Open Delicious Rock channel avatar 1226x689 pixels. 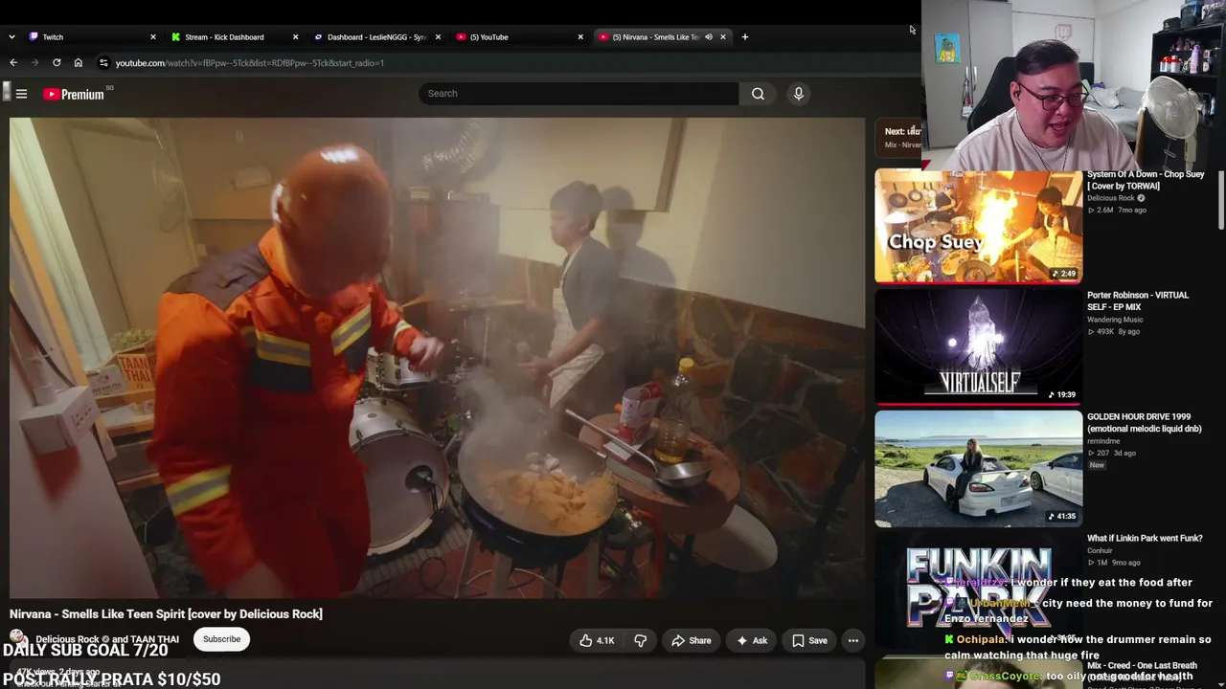(18, 638)
